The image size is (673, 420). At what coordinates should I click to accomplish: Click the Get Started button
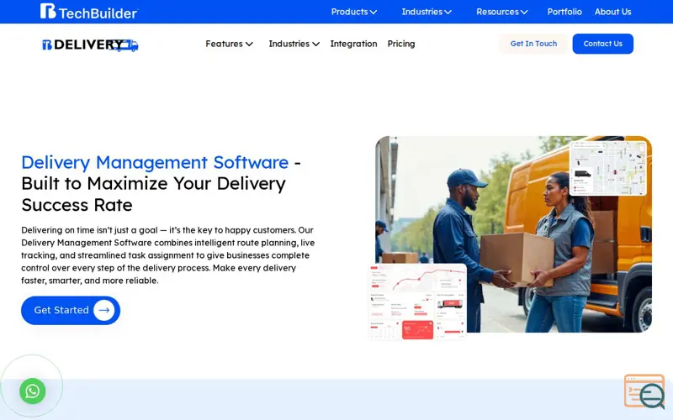pyautogui.click(x=71, y=310)
